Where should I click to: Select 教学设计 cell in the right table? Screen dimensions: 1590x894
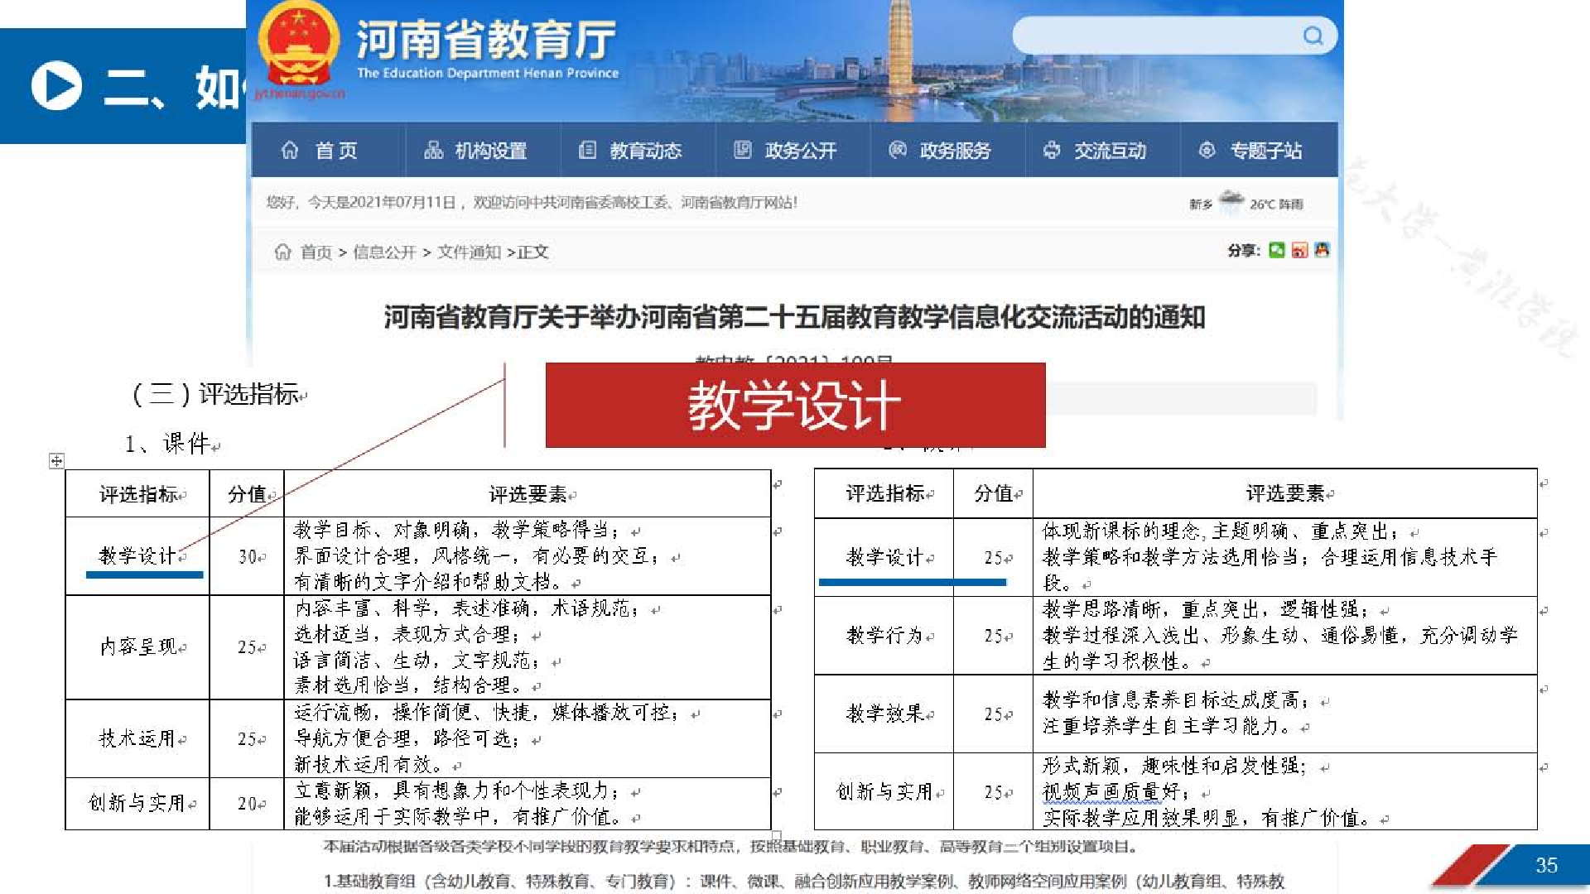coord(884,557)
